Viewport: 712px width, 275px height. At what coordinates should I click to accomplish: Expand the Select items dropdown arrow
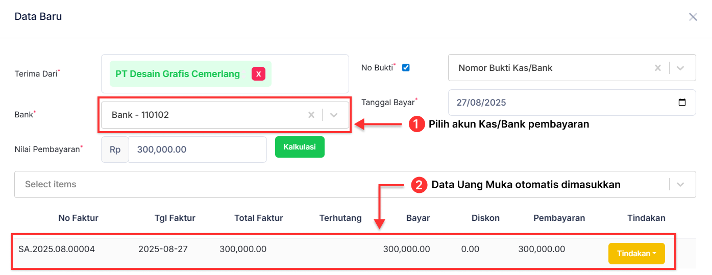(x=680, y=184)
